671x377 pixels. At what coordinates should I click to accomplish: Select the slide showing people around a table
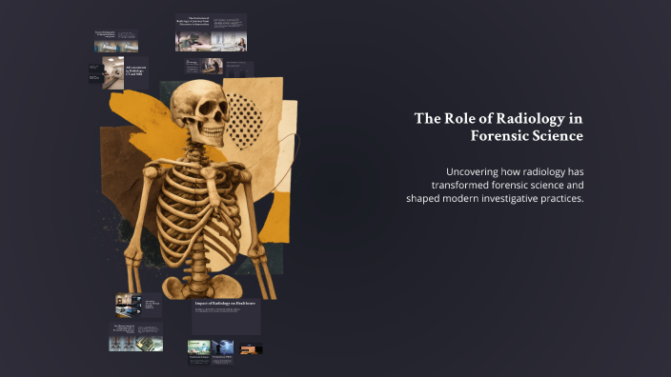pos(204,67)
